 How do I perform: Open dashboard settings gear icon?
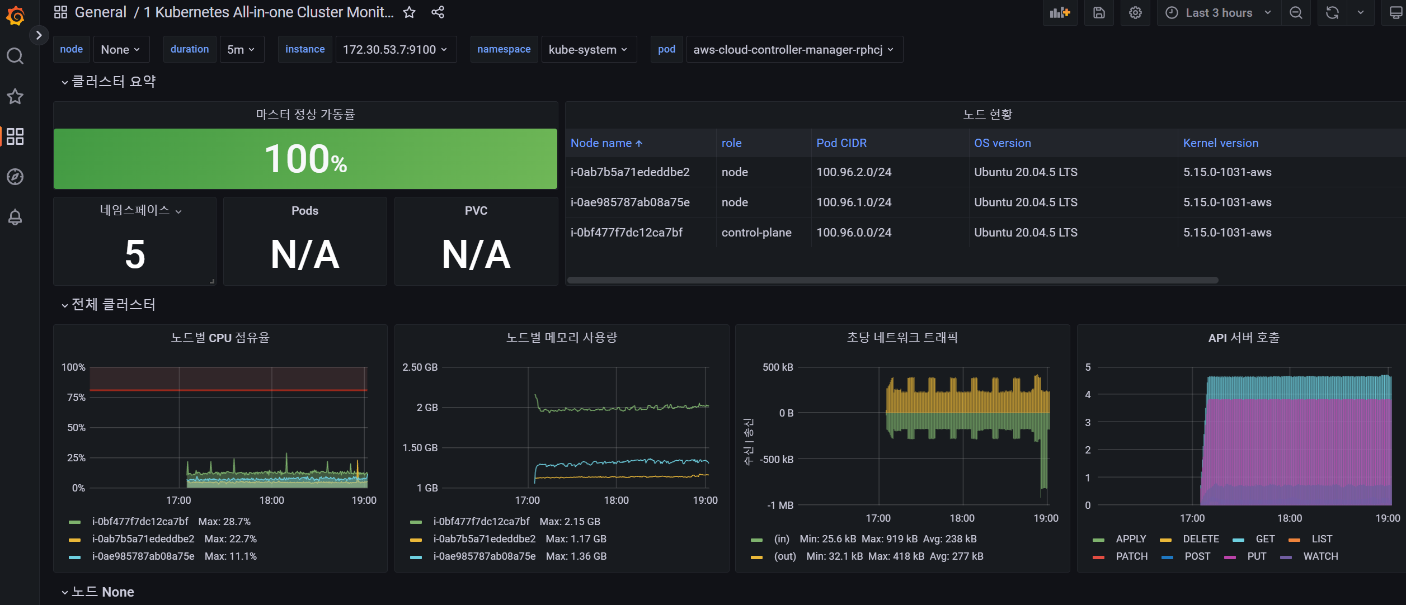click(1135, 13)
